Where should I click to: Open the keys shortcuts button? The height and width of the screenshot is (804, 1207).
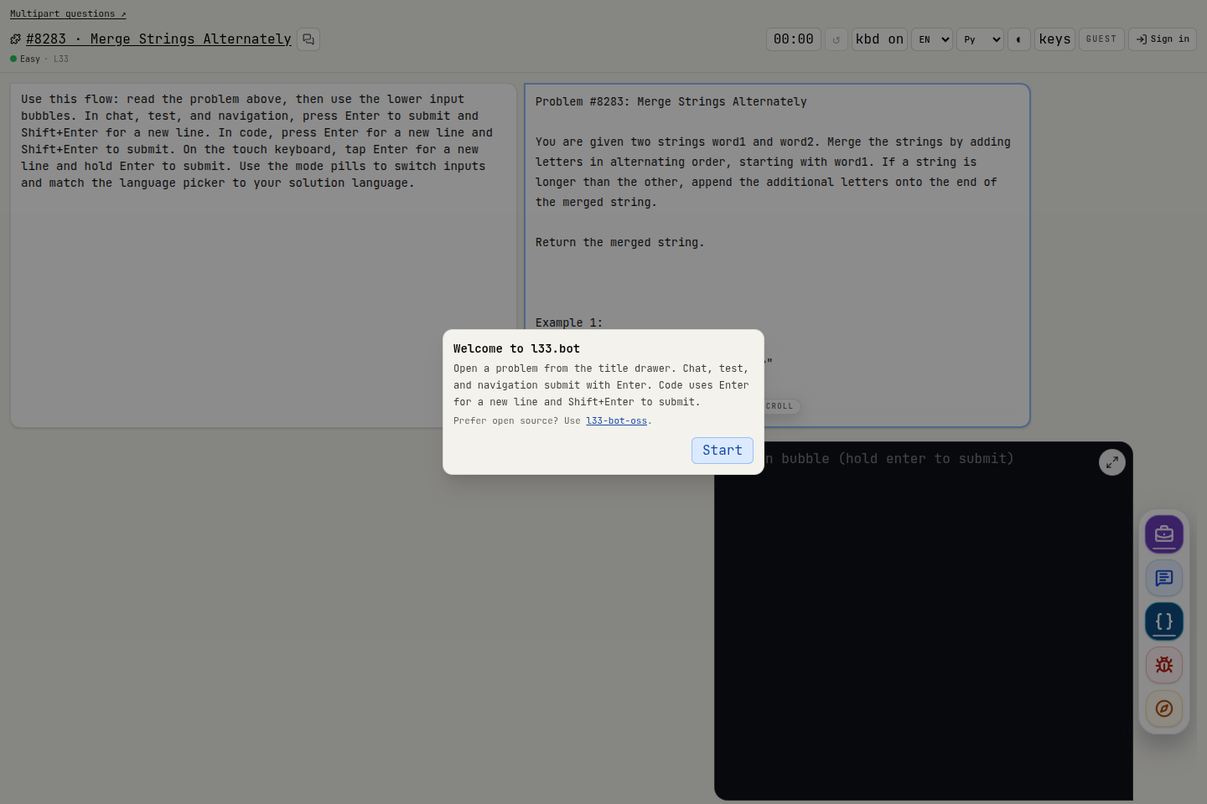point(1054,39)
